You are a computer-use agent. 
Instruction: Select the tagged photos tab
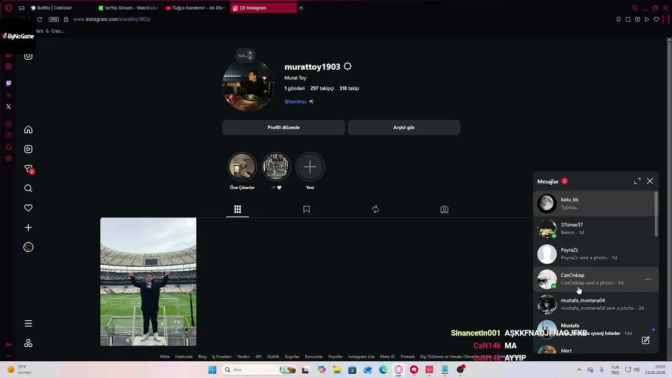click(444, 209)
